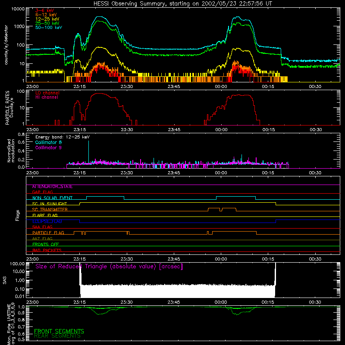345x345 pixels.
Task: Select the 6-12 keV legend label
Action: (x=46, y=15)
